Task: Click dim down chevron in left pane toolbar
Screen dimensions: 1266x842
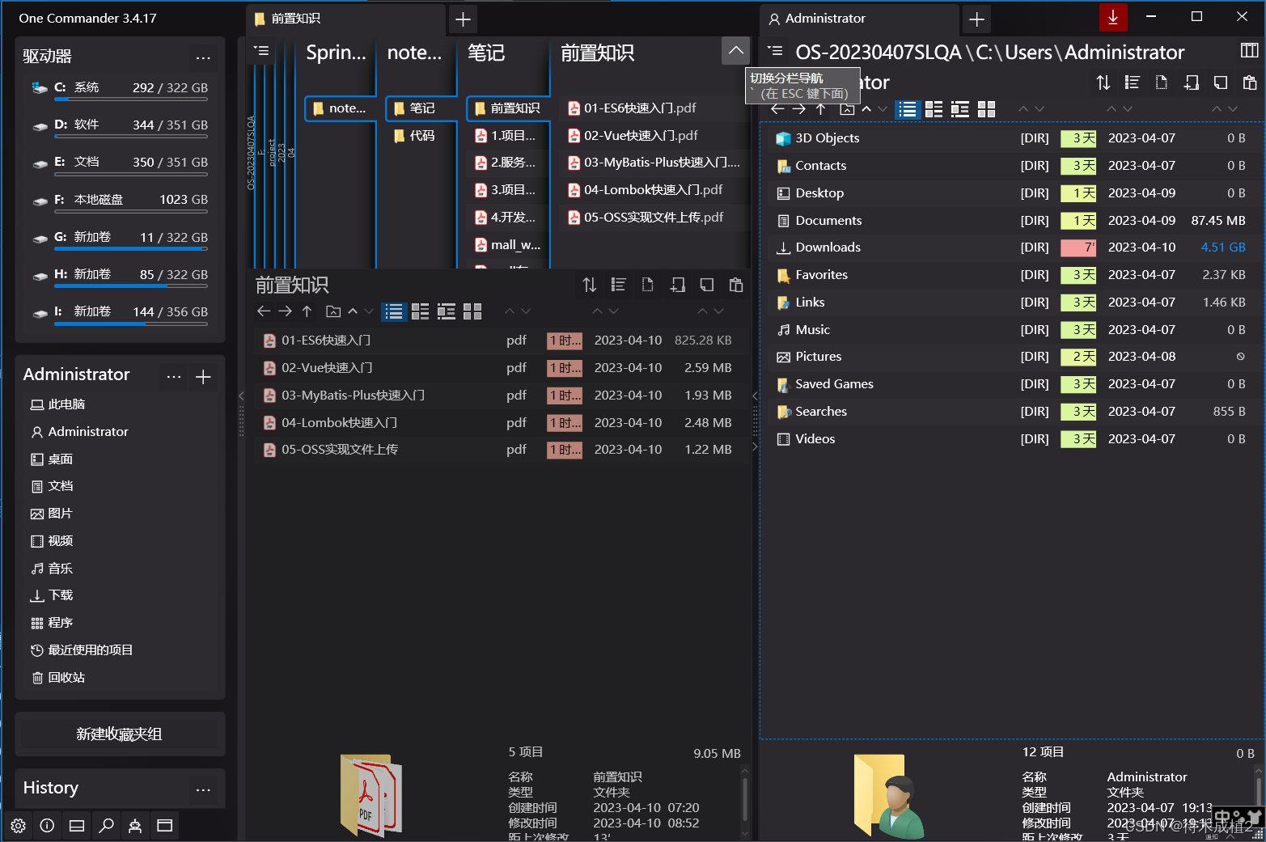Action: (x=369, y=311)
